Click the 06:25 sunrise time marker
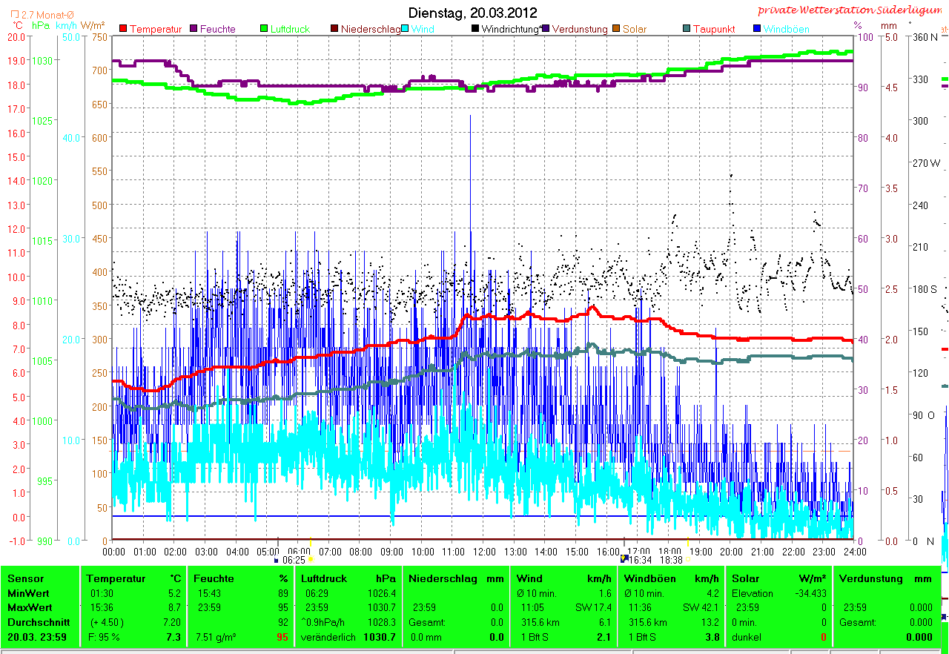The height and width of the screenshot is (654, 949). pyautogui.click(x=294, y=561)
